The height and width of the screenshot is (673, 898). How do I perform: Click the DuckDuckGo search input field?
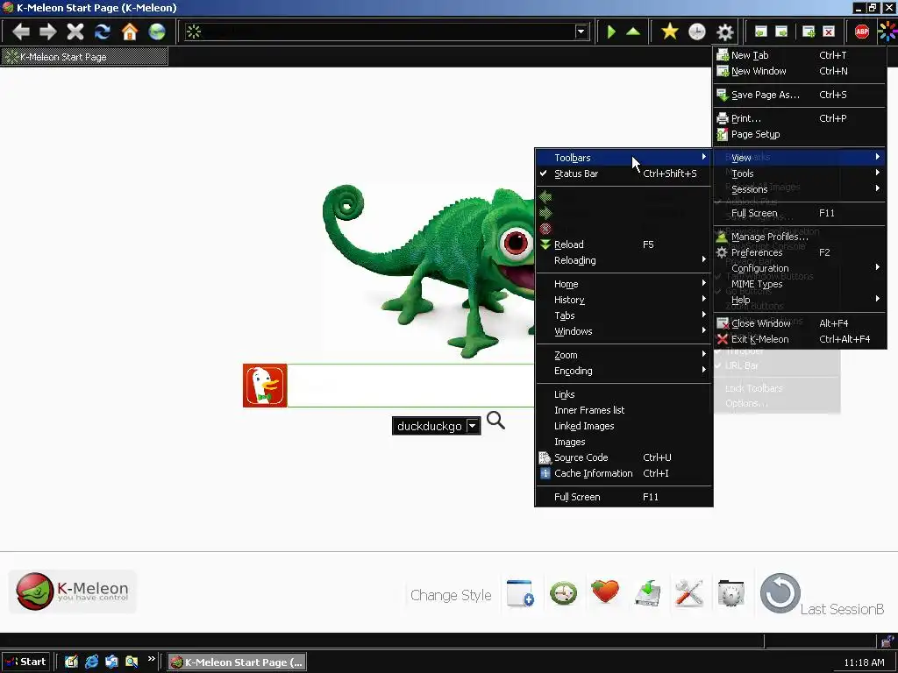tap(410, 386)
